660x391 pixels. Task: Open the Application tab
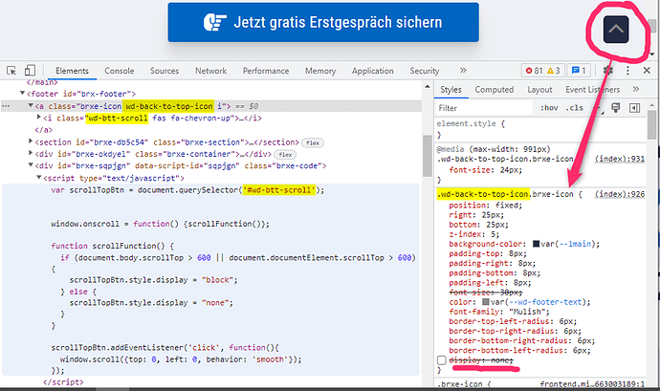(372, 71)
